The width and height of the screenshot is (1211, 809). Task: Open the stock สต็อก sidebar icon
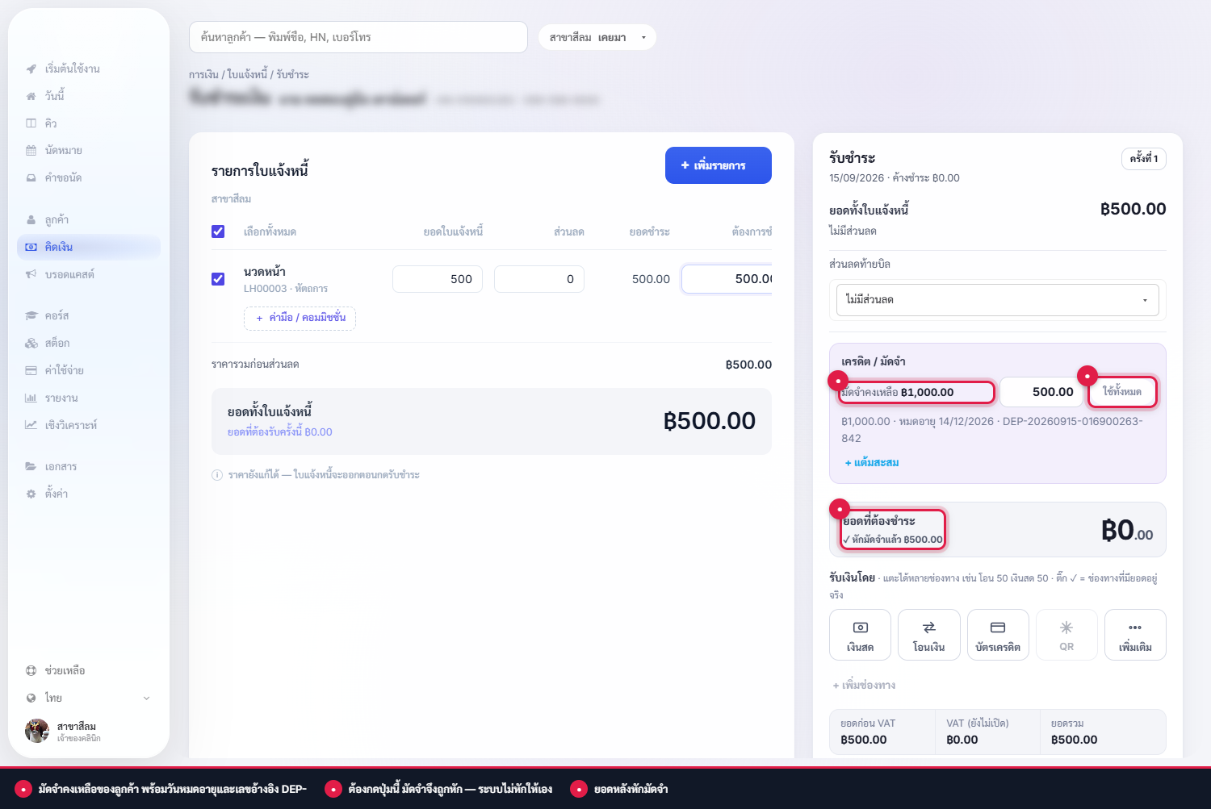coord(31,343)
